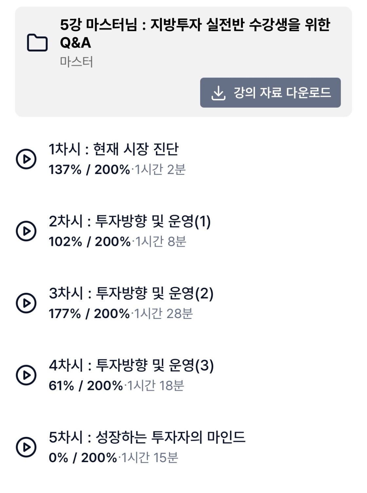Click 137% / 200% progress text

[x=89, y=170]
